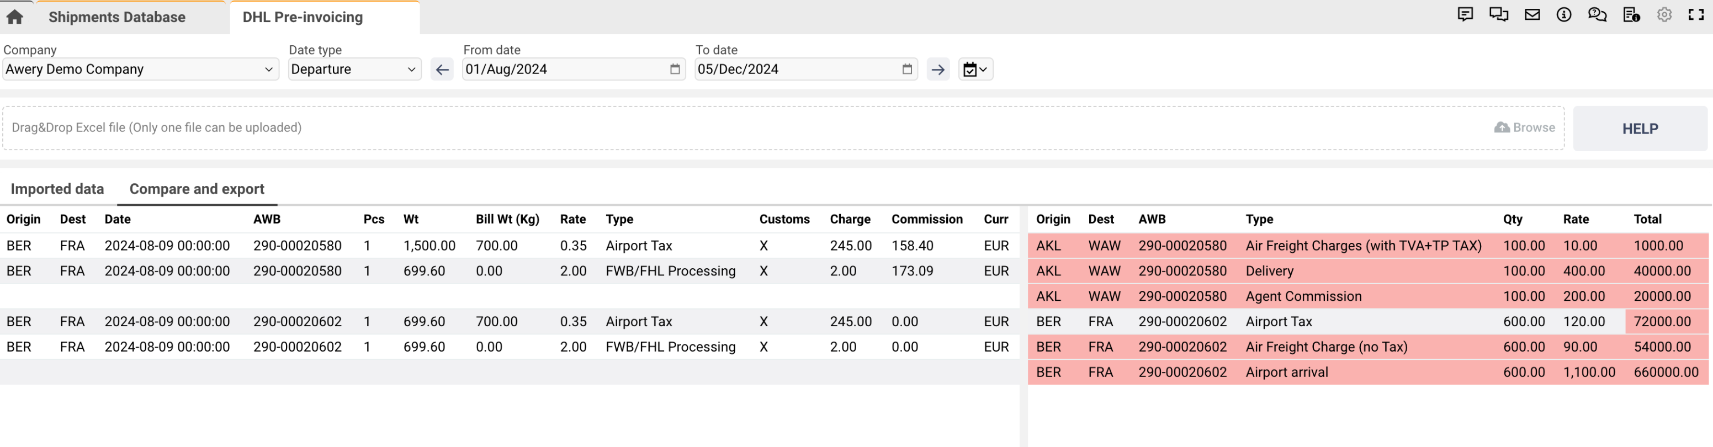The width and height of the screenshot is (1713, 447).
Task: Open the single message comment icon
Action: (x=1465, y=15)
